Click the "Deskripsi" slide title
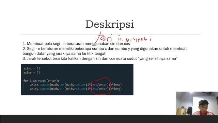 pyautogui.click(x=110, y=24)
